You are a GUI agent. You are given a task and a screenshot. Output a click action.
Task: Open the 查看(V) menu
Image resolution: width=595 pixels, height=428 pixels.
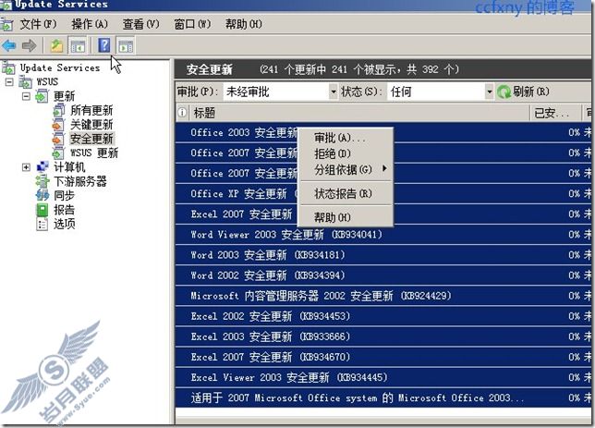(x=140, y=24)
